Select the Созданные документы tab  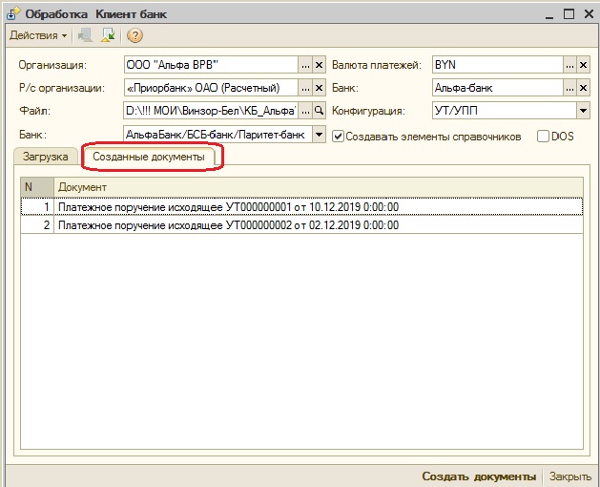tap(149, 157)
